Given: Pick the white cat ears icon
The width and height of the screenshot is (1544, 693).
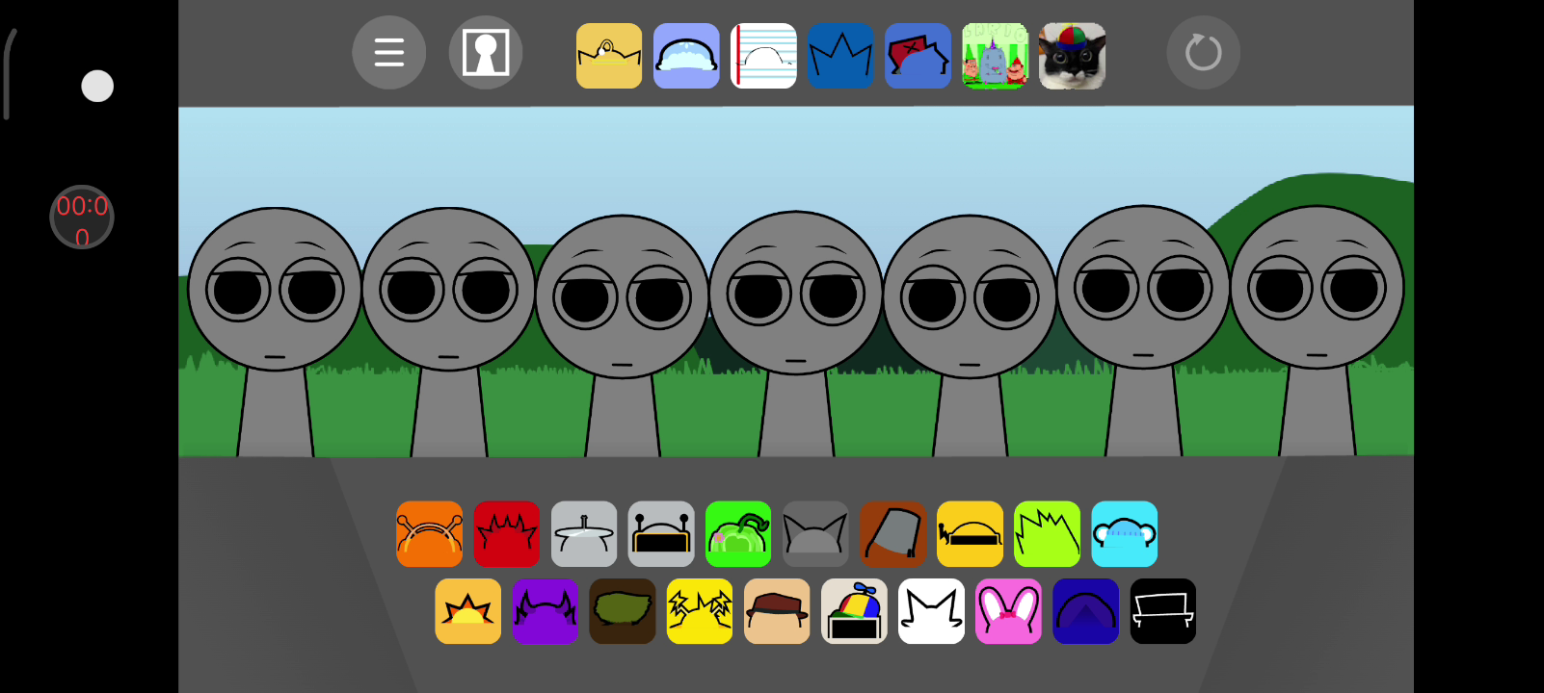Looking at the screenshot, I should [x=931, y=611].
